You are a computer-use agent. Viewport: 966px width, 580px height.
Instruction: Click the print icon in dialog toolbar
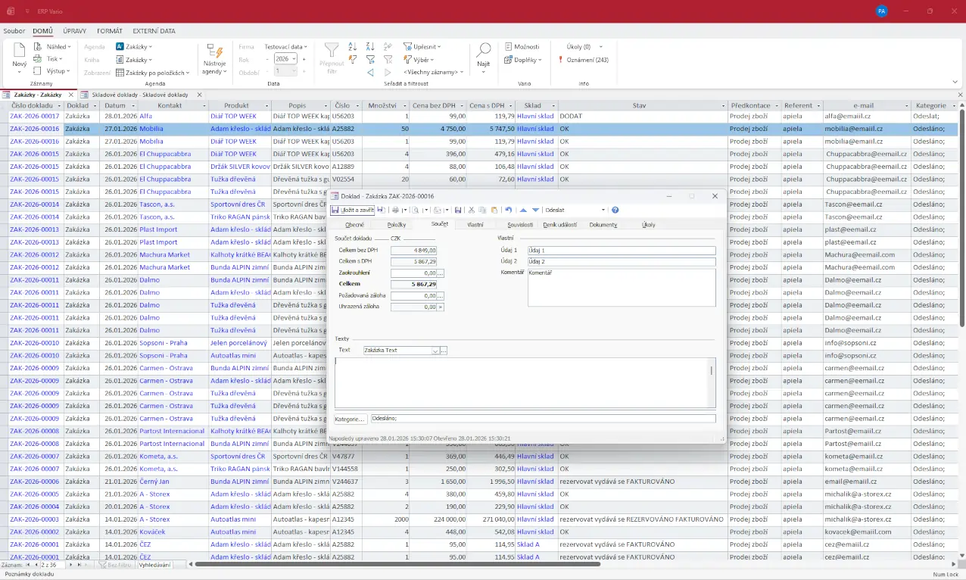click(394, 210)
